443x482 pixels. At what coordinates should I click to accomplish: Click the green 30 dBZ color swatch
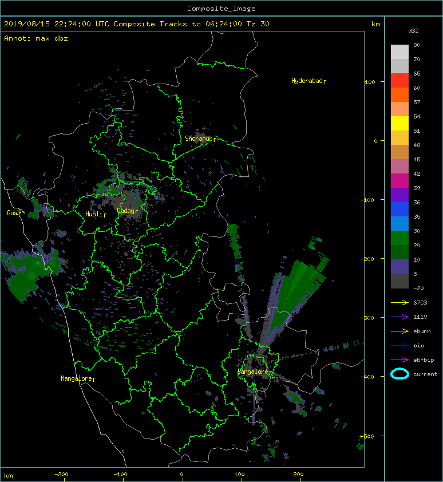400,238
